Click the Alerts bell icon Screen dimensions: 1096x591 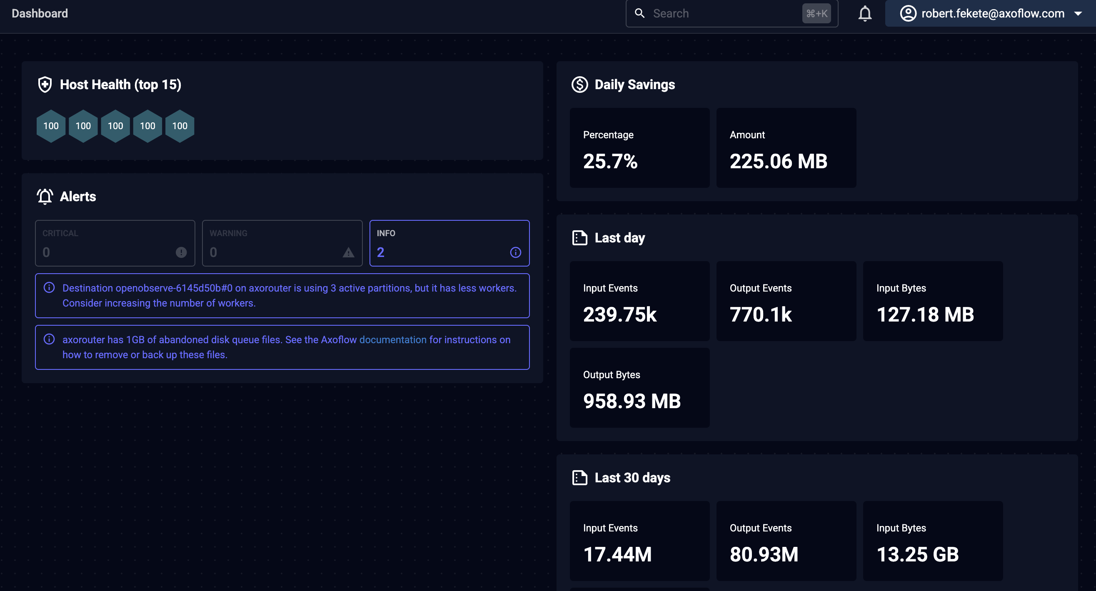tap(45, 197)
